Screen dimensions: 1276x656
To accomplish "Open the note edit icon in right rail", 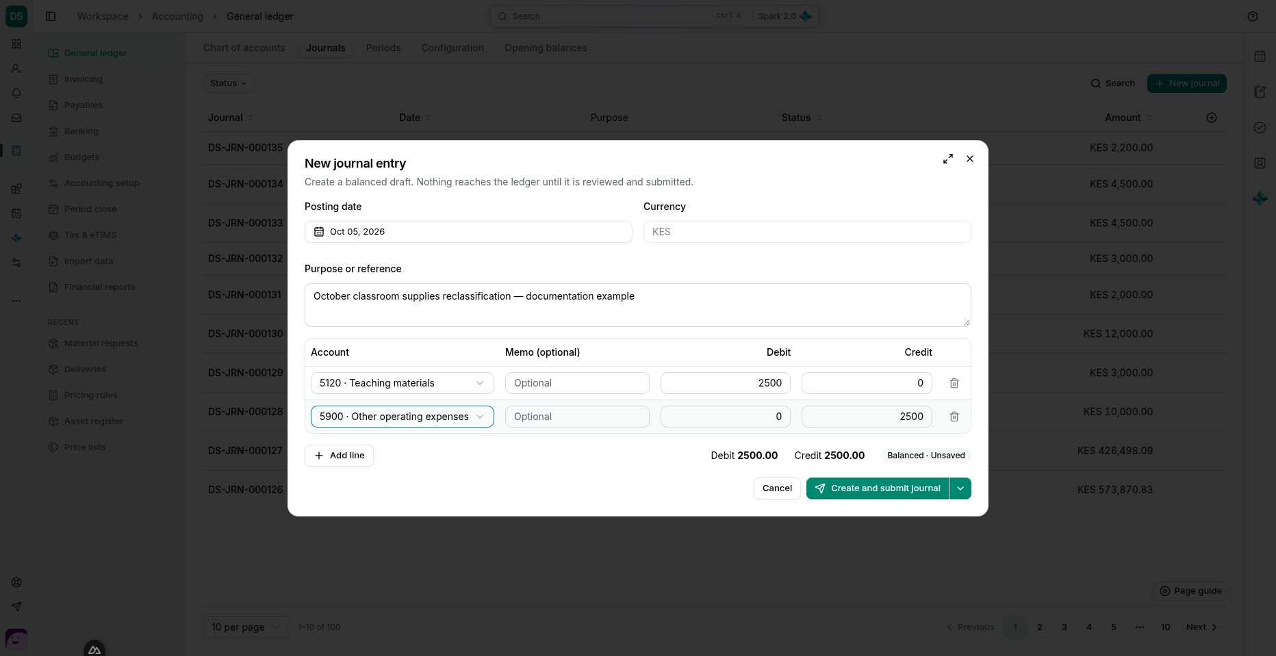I will coord(1260,92).
